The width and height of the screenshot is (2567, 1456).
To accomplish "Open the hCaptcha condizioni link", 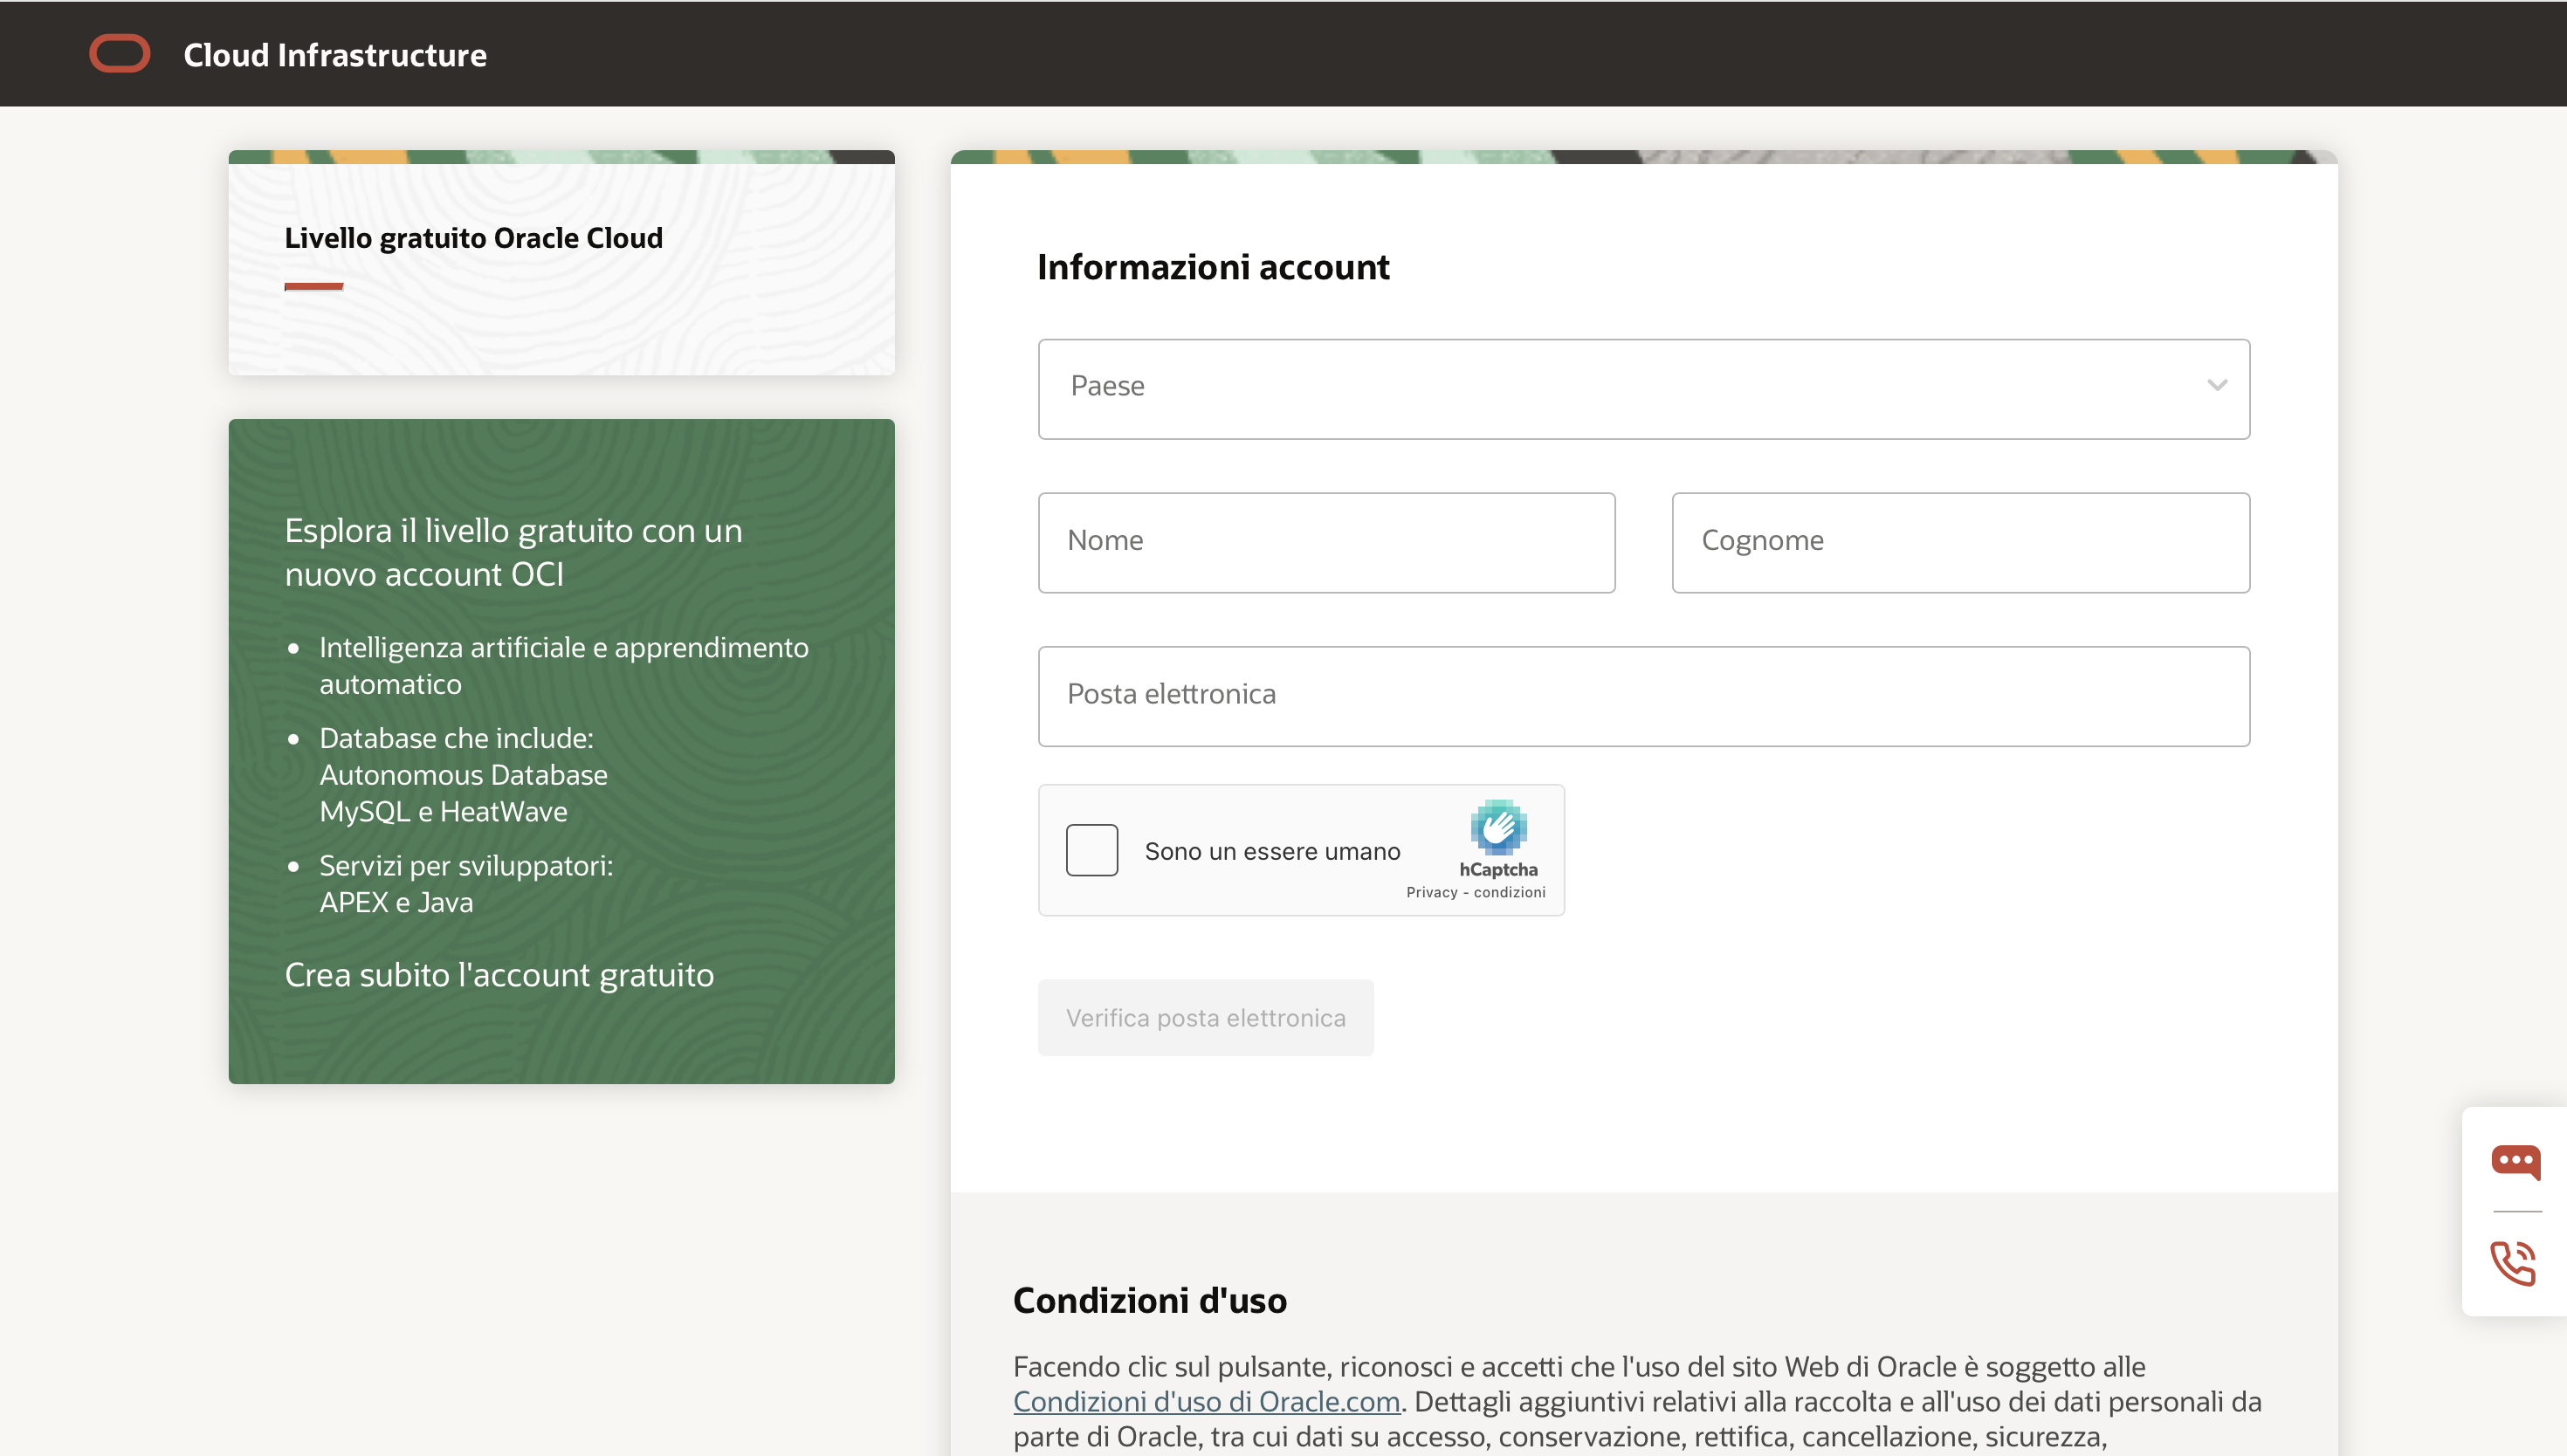I will (1509, 893).
